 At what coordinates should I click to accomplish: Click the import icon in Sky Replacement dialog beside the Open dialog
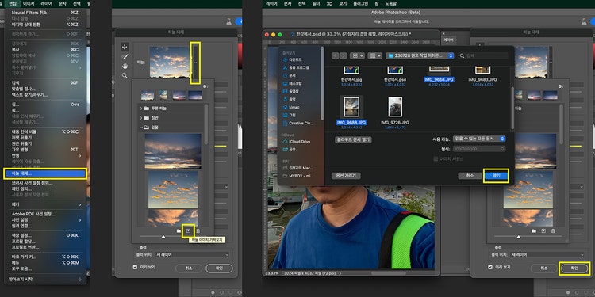pos(543,230)
